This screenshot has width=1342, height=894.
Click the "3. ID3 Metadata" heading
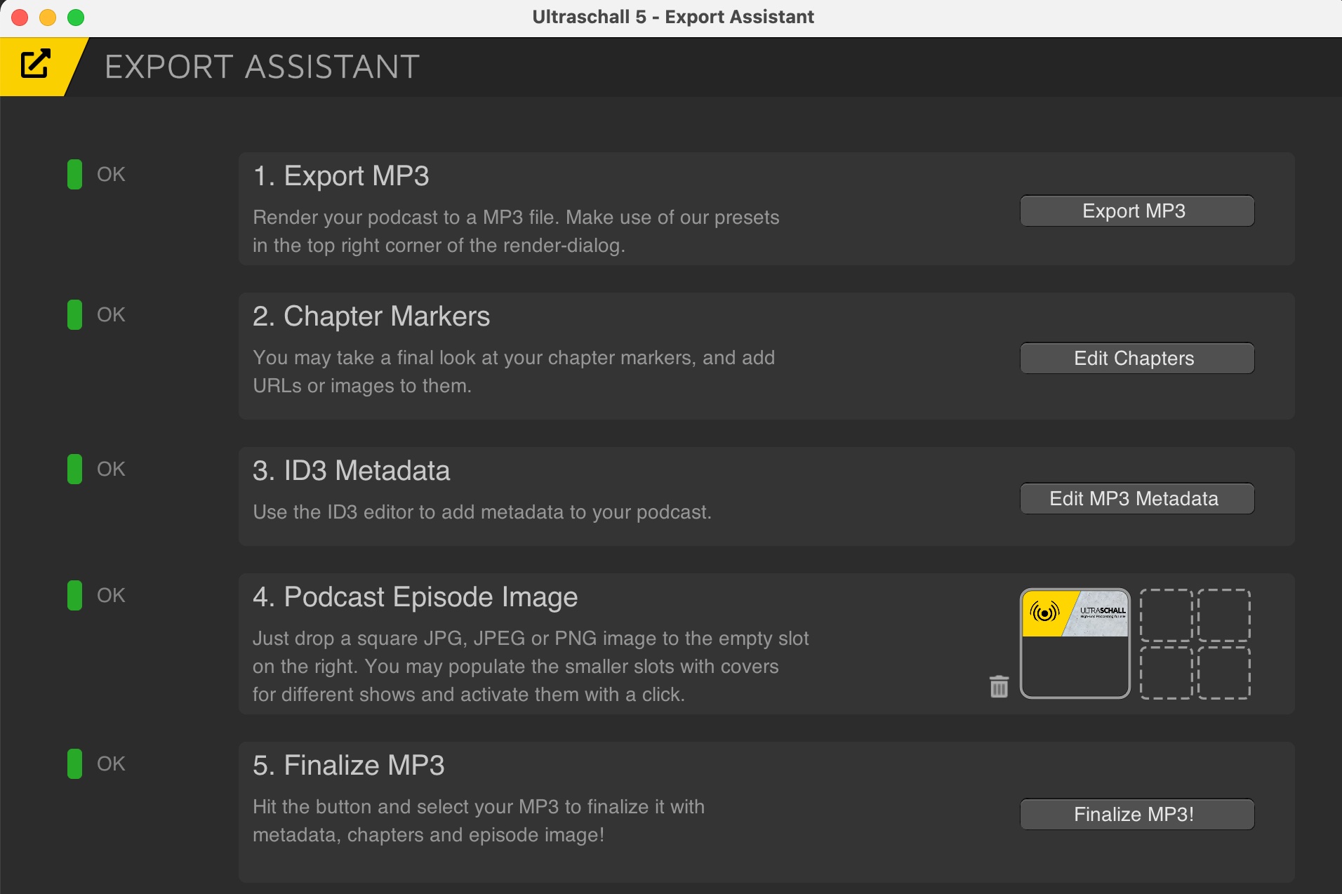tap(351, 471)
